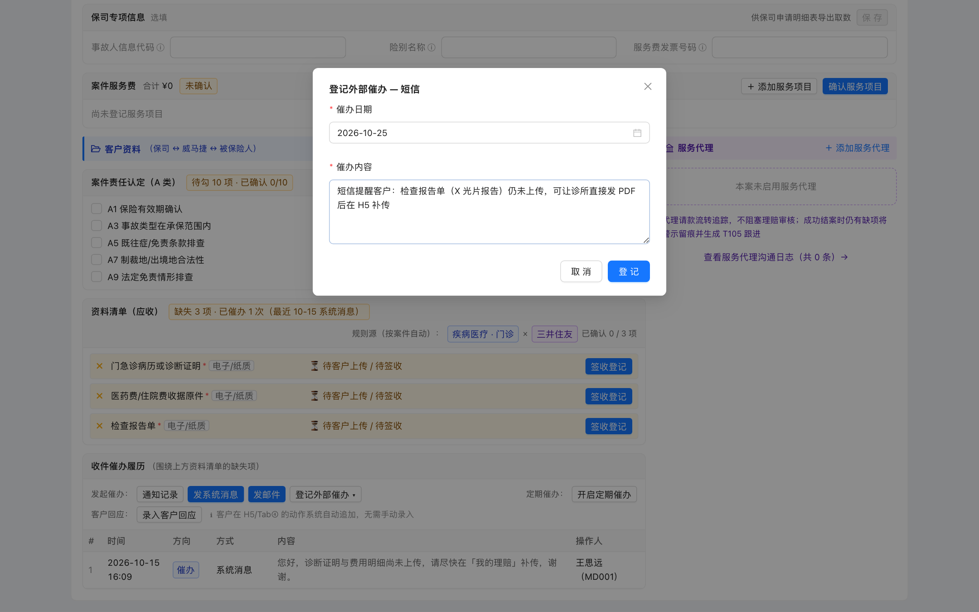The width and height of the screenshot is (979, 612).
Task: Click 录入客户回应 button
Action: [169, 515]
